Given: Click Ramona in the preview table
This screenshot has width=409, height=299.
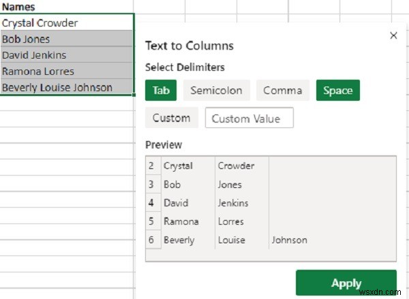Looking at the screenshot, I should coord(181,221).
